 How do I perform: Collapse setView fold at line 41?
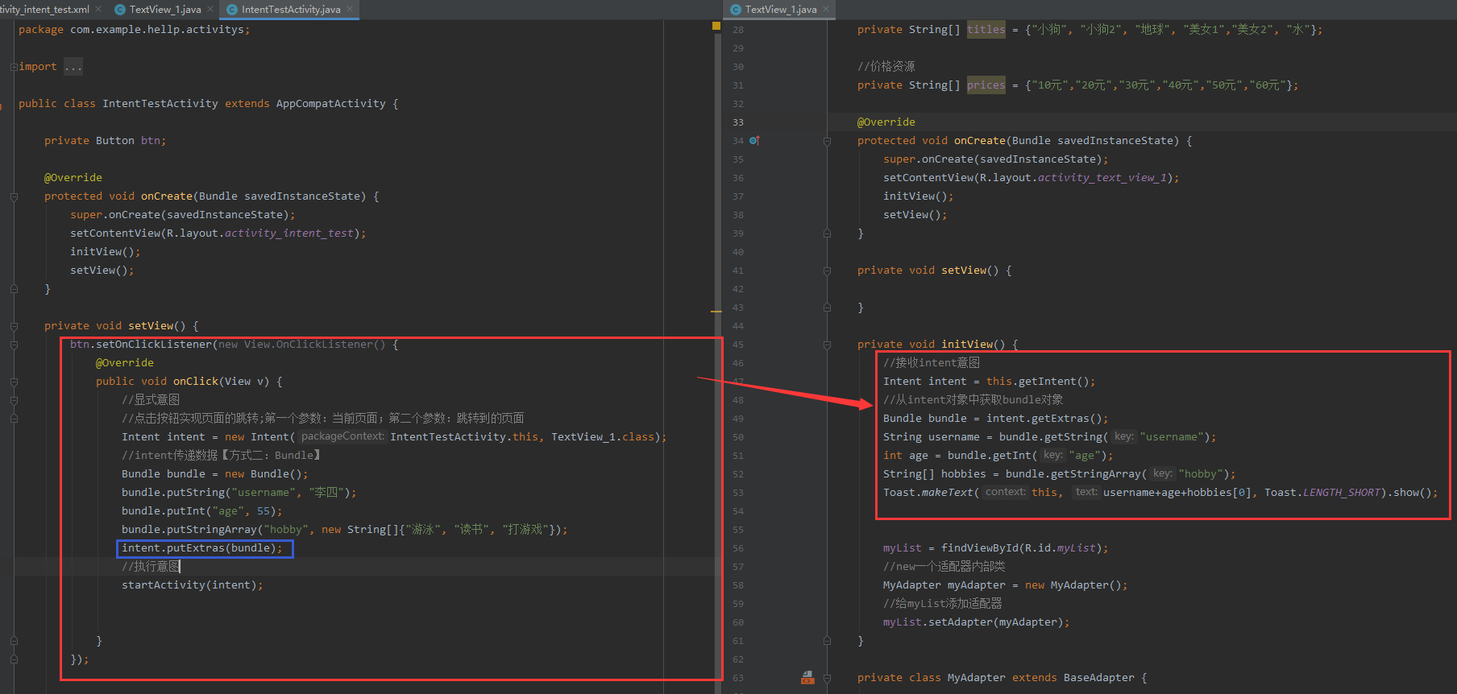click(x=827, y=271)
